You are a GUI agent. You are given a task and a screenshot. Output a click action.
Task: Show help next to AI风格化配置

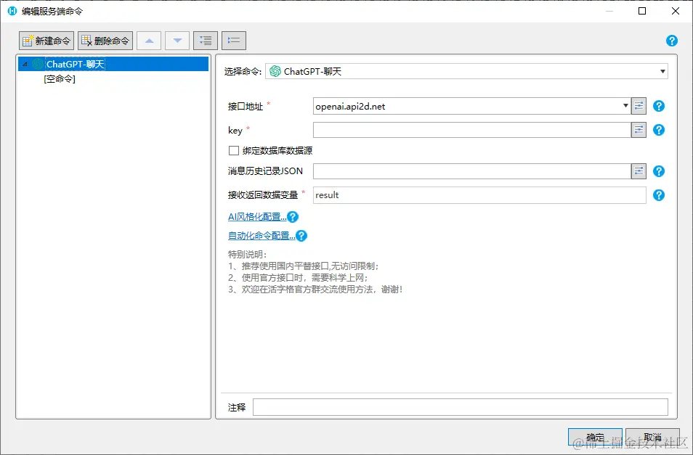[x=293, y=217]
